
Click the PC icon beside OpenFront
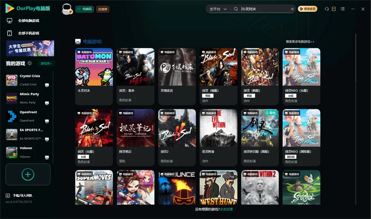point(47,121)
